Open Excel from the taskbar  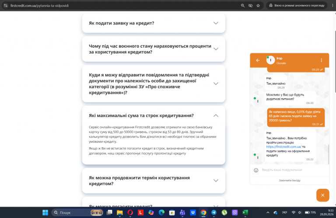point(245,212)
